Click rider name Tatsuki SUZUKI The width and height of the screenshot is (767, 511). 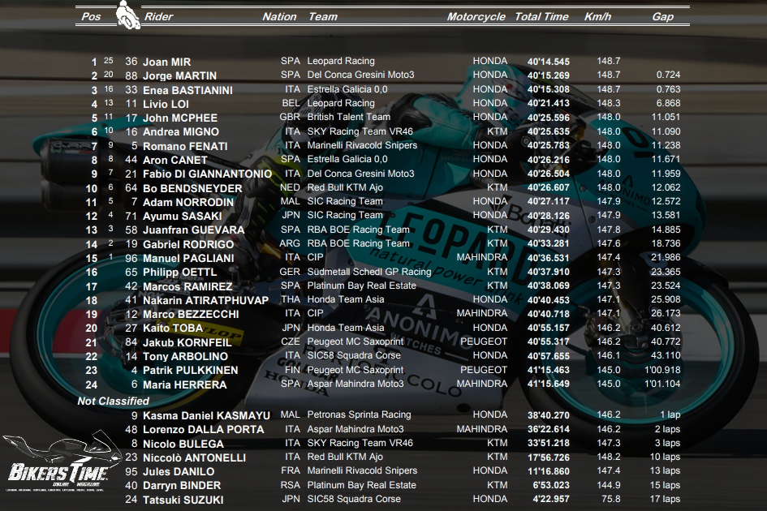coord(183,500)
